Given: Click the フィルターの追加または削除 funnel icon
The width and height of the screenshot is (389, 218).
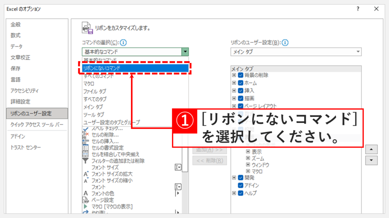Looking at the screenshot, I should pos(85,161).
